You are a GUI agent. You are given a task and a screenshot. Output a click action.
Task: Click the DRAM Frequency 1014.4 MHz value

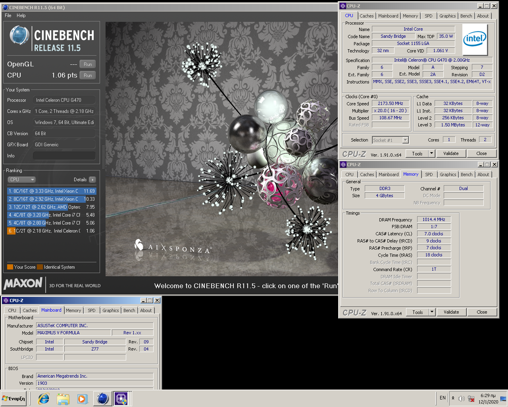pyautogui.click(x=434, y=219)
